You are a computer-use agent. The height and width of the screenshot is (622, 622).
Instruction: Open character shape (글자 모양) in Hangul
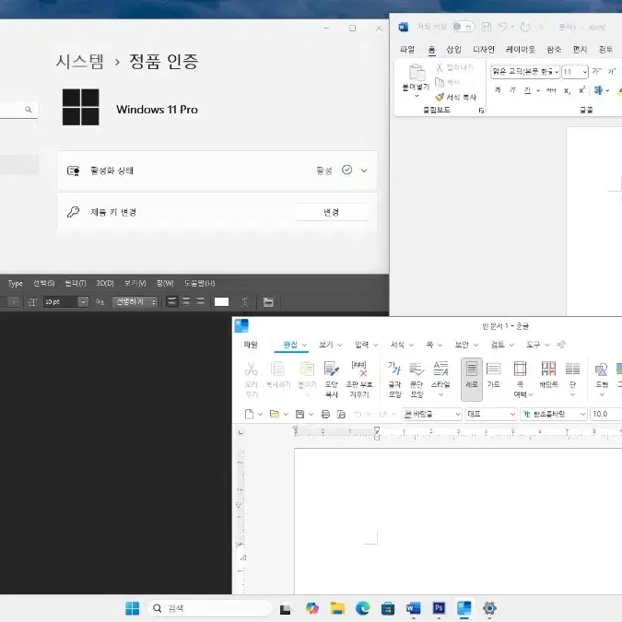coord(394,379)
